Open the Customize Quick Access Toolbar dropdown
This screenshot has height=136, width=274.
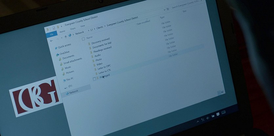[61, 26]
